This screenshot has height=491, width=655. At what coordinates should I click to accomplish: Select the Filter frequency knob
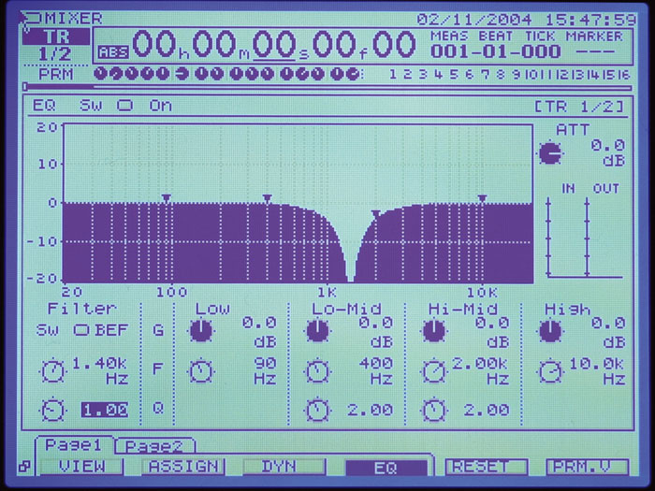[x=52, y=370]
